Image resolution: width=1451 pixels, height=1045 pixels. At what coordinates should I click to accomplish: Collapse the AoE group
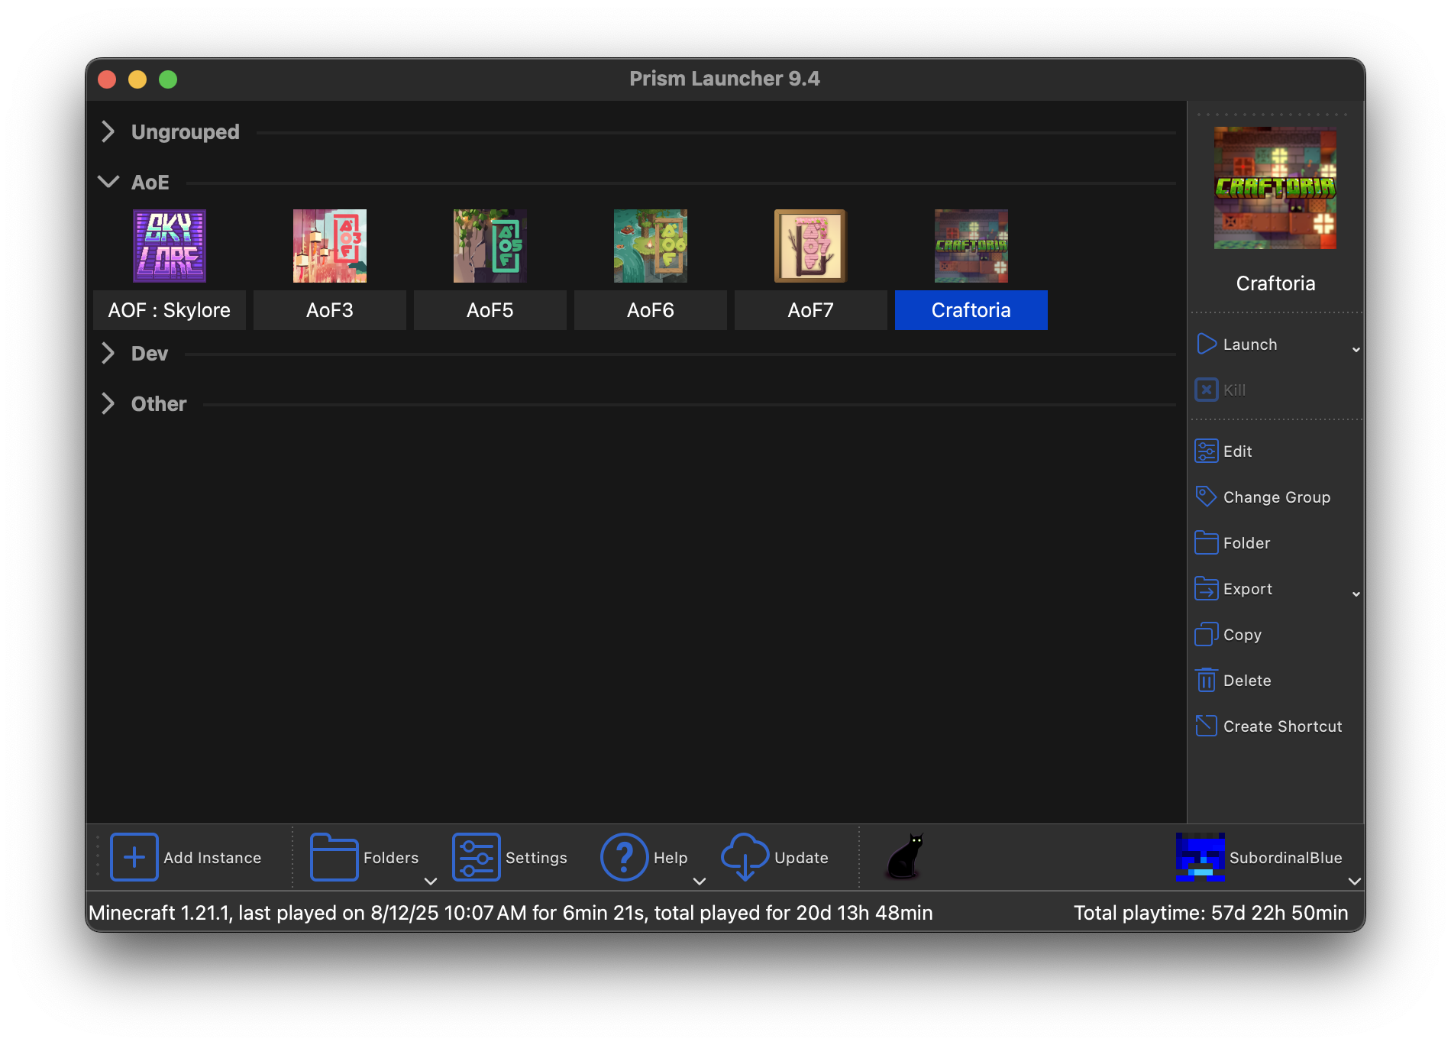click(108, 182)
